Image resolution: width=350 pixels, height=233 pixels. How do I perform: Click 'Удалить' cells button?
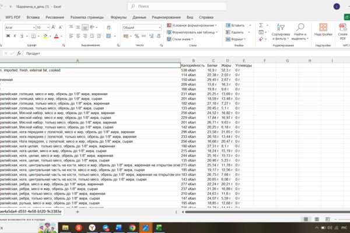(235, 33)
